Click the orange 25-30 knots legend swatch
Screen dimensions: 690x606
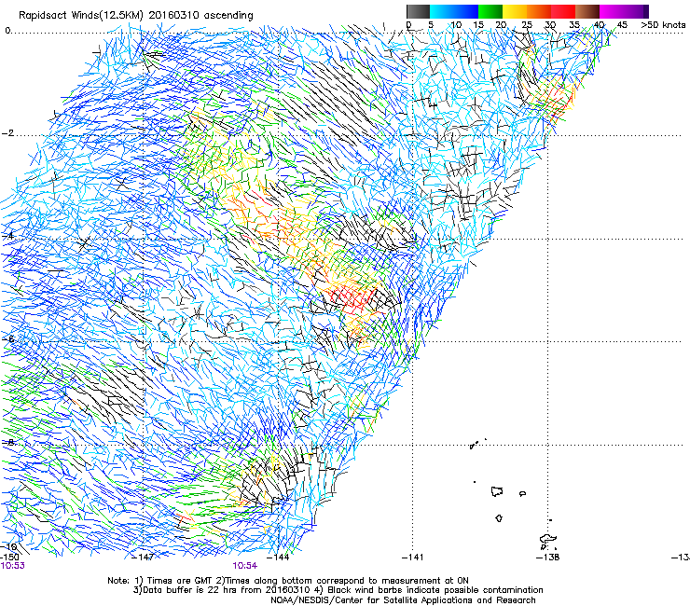[x=539, y=11]
